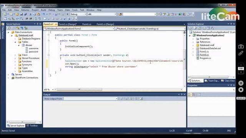Open the Class View tab
Viewport: 246px width, 138px height.
[x=228, y=81]
